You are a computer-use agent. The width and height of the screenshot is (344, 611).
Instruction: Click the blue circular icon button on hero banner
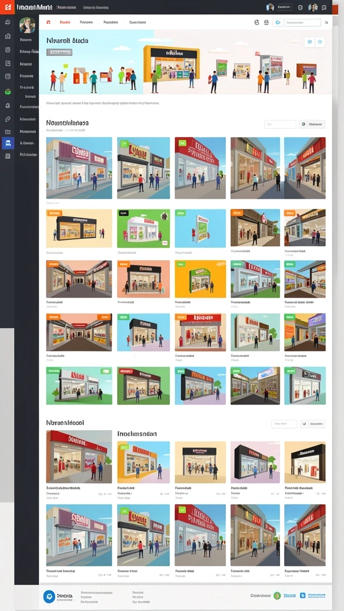[320, 42]
